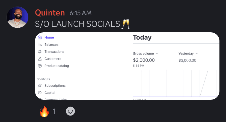Click the Balances icon in sidebar
The image size is (226, 122).
40,44
